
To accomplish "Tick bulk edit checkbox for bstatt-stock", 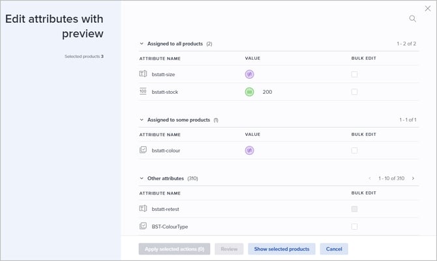I will tap(354, 92).
